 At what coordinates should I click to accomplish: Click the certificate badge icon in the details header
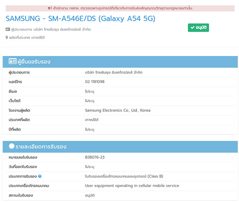12,146
